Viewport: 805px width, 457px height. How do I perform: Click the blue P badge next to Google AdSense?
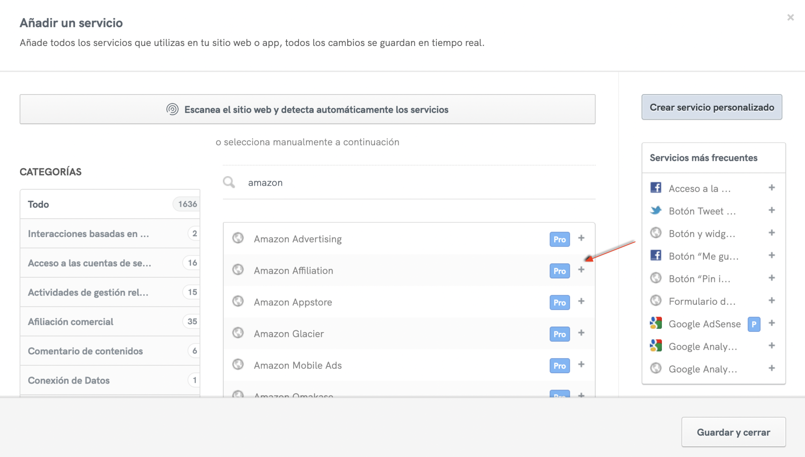pyautogui.click(x=754, y=324)
